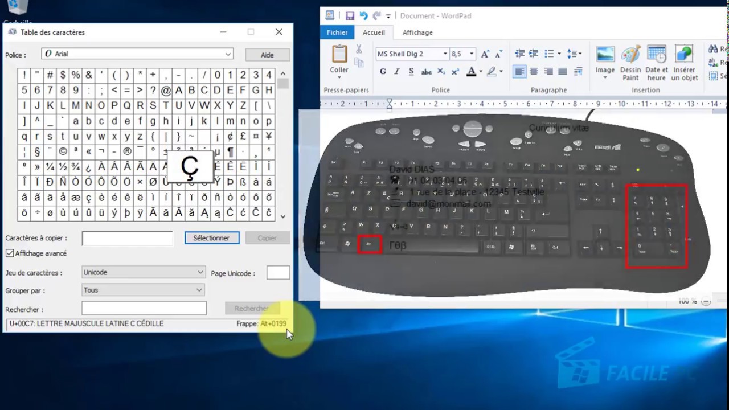Start a bulleted list
This screenshot has width=729, height=410.
coord(549,54)
